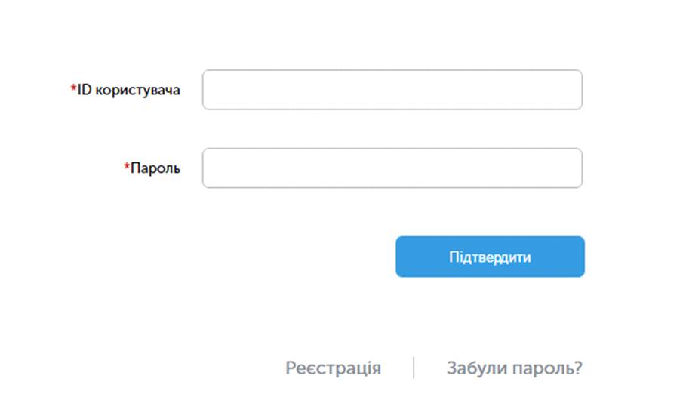
Task: Focus the Пароль input field
Action: tap(392, 168)
